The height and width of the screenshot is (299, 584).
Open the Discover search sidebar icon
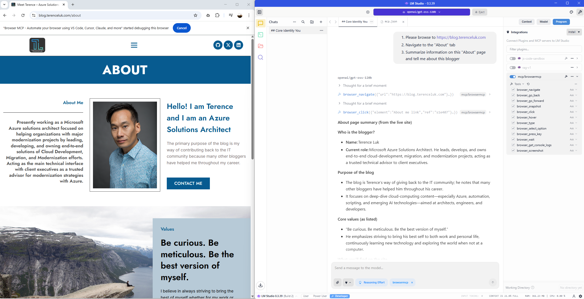coord(261,57)
